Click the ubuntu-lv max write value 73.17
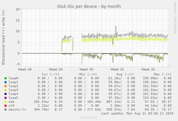178x121 pixels. (167, 109)
